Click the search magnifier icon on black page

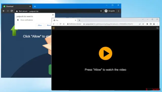157,28
